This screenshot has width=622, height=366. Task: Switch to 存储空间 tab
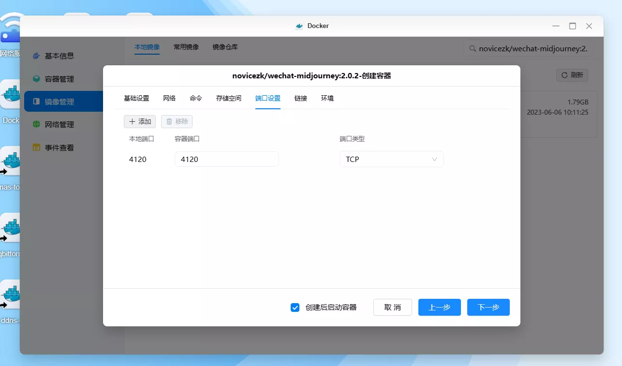pos(229,98)
